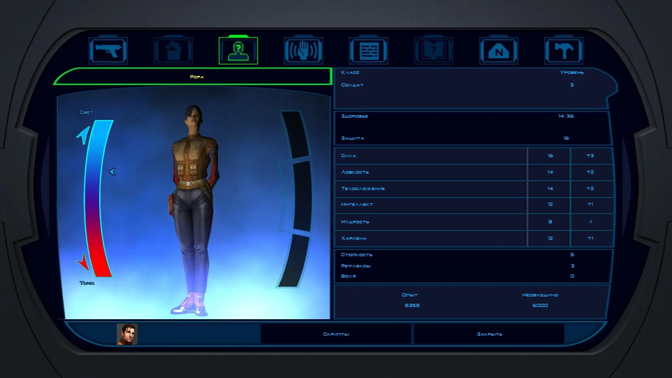Open the Map icon

tap(499, 51)
